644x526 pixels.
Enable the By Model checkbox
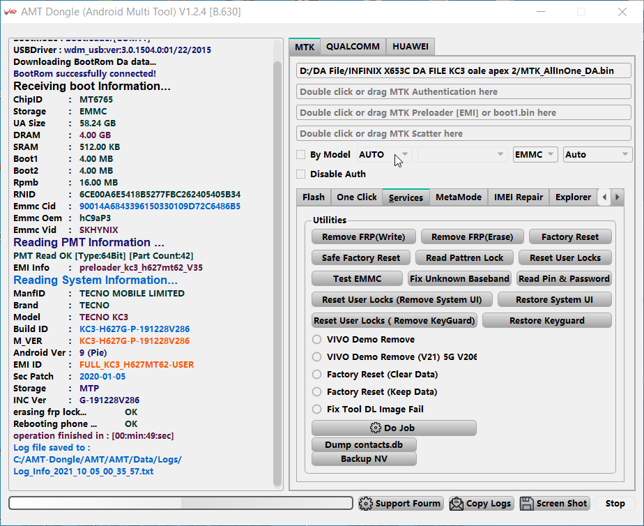tap(301, 154)
